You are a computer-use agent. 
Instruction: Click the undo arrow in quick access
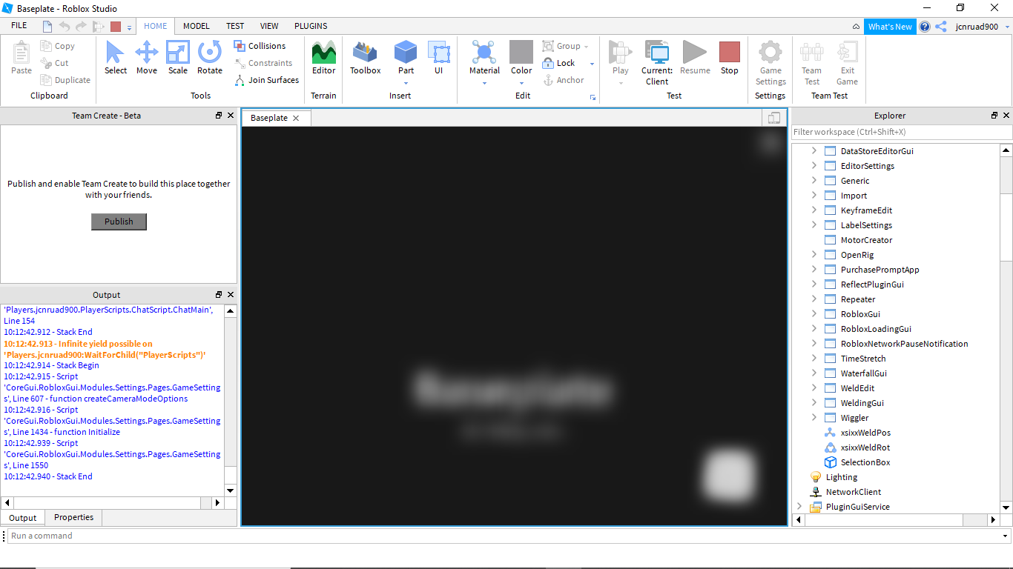point(65,27)
